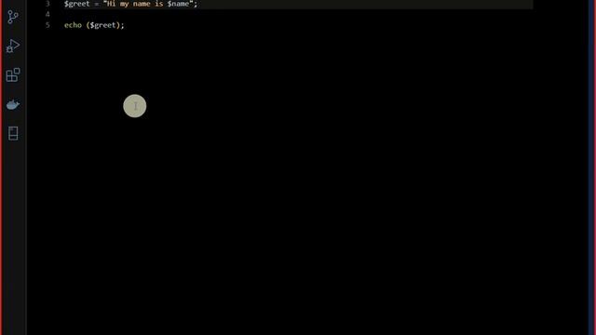Screen dimensions: 596x335
Task: Click line number 4 in the gutter
Action: pyautogui.click(x=47, y=14)
